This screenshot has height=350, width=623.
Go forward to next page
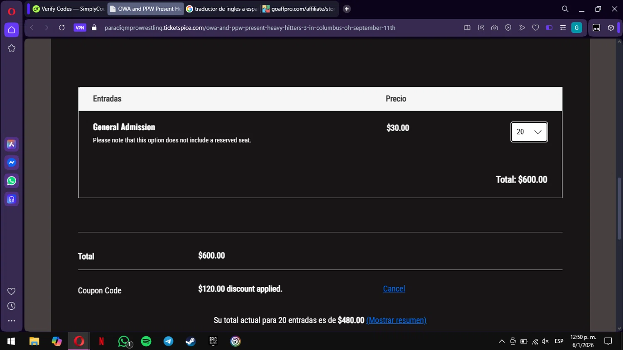pyautogui.click(x=47, y=28)
